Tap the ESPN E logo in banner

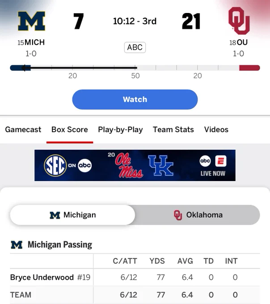pos(221,161)
